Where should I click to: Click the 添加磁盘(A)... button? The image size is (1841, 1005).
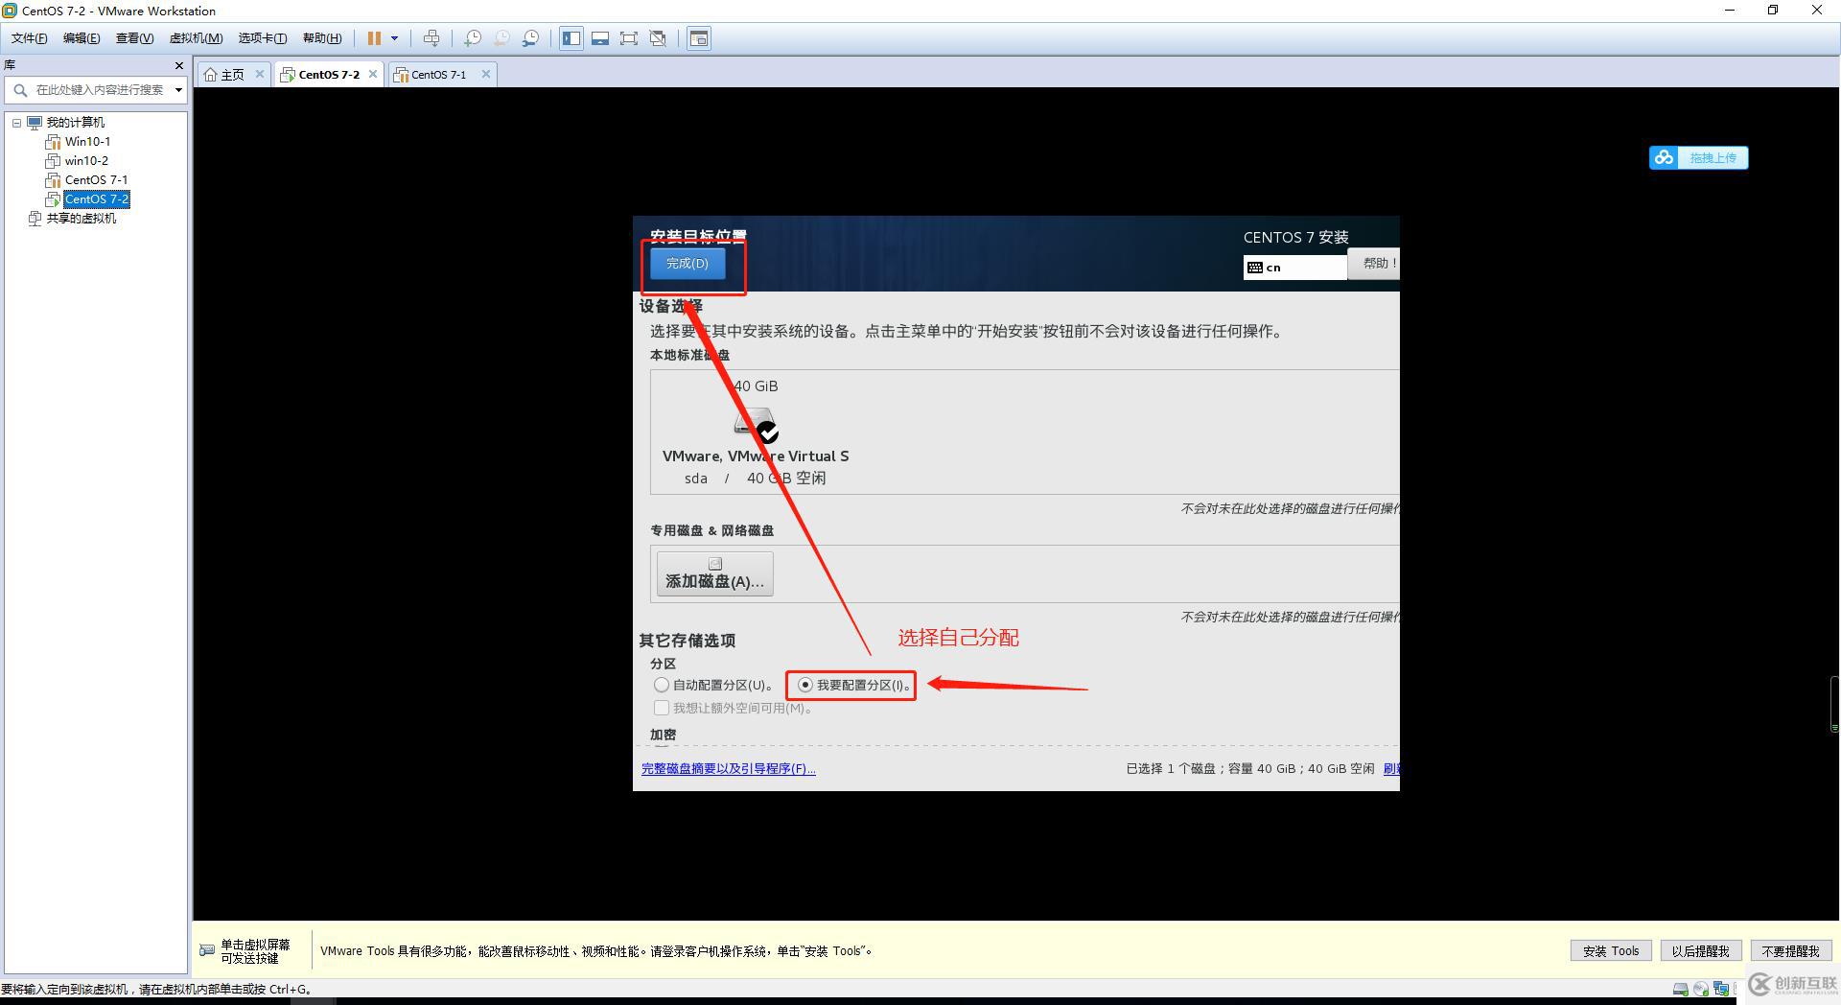[x=714, y=573]
